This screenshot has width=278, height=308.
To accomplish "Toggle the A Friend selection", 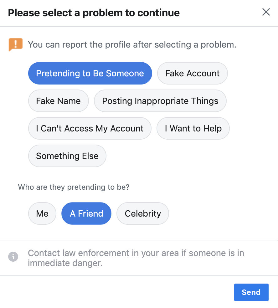I will coord(86,213).
